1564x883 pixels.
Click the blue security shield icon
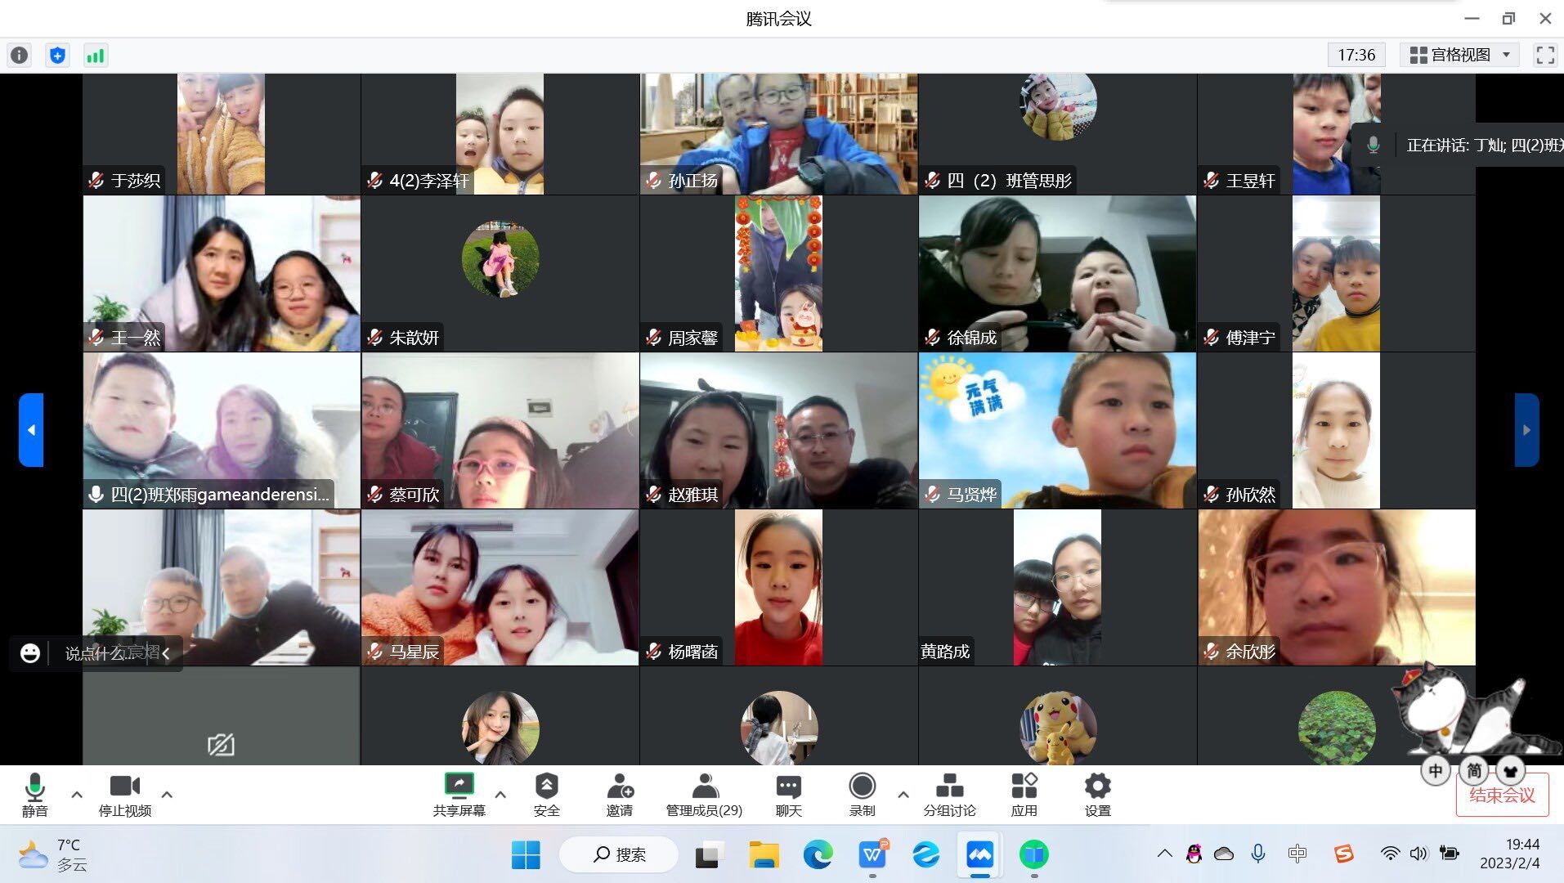pyautogui.click(x=57, y=56)
